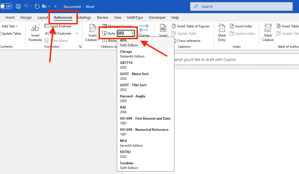Select the References tab
The image size is (299, 174).
coord(63,18)
